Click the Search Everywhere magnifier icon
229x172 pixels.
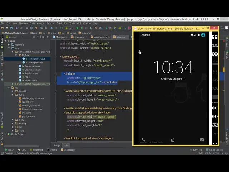(222, 28)
